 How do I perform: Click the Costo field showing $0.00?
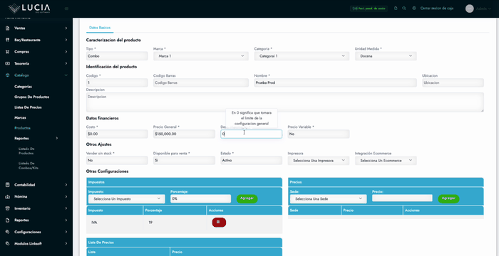pos(117,134)
